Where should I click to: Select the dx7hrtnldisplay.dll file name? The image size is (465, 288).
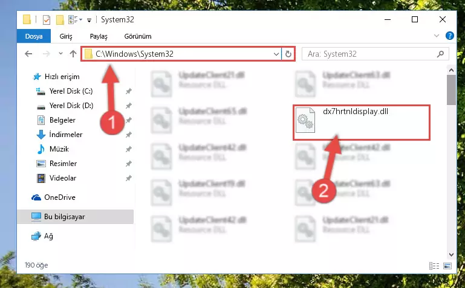coord(356,112)
